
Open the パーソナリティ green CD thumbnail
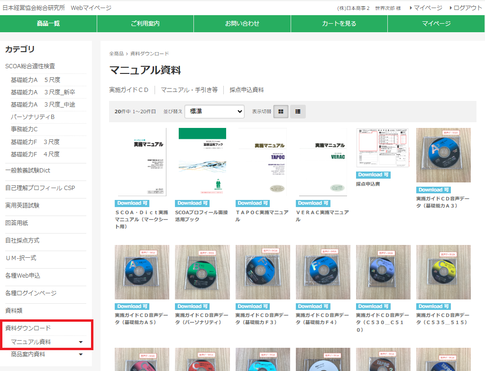202,272
